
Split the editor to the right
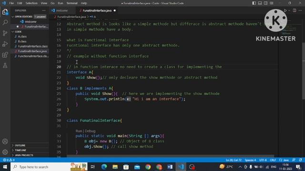pos(295,10)
